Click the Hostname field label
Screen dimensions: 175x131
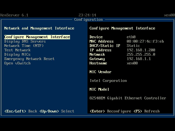click(x=98, y=63)
